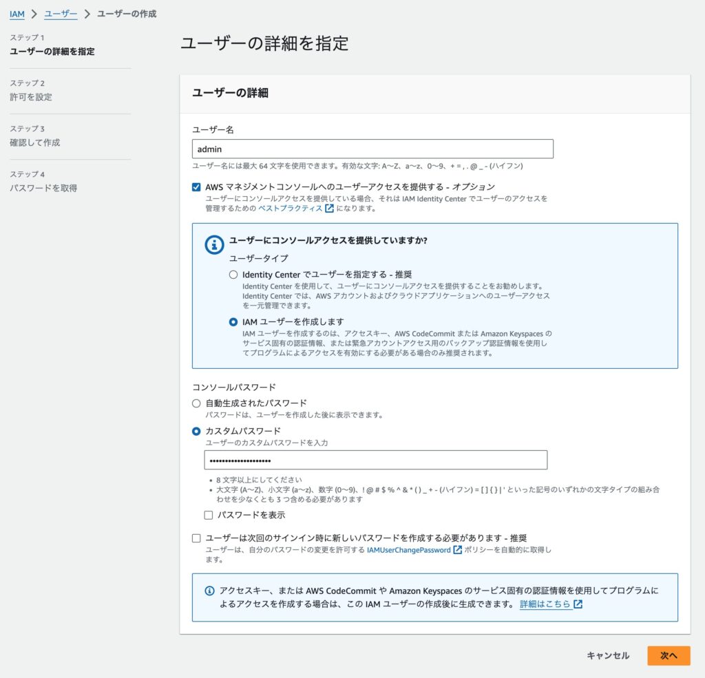Click the ユーザータイプ label

(259, 259)
